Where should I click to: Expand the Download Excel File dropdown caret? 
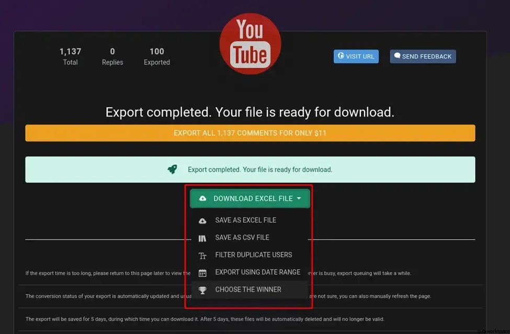pyautogui.click(x=299, y=198)
